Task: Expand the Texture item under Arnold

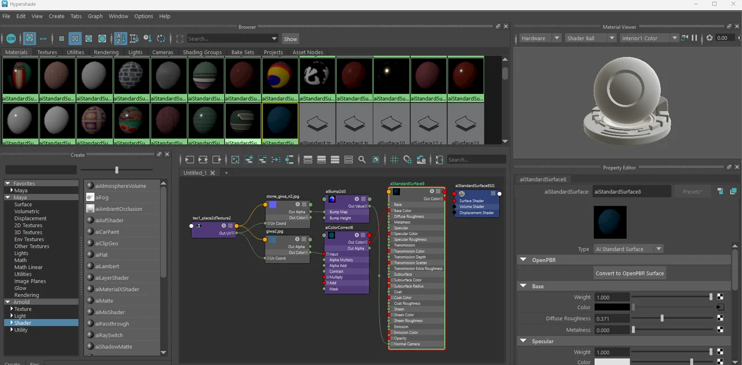Action: pos(11,309)
